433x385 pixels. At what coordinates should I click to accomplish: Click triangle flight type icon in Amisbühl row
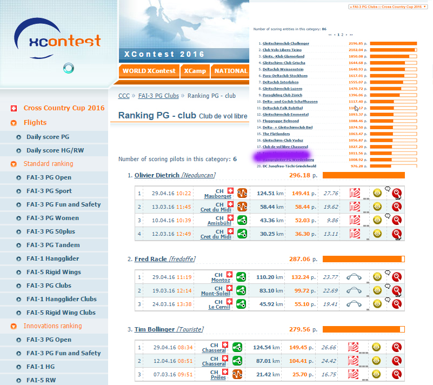242,220
